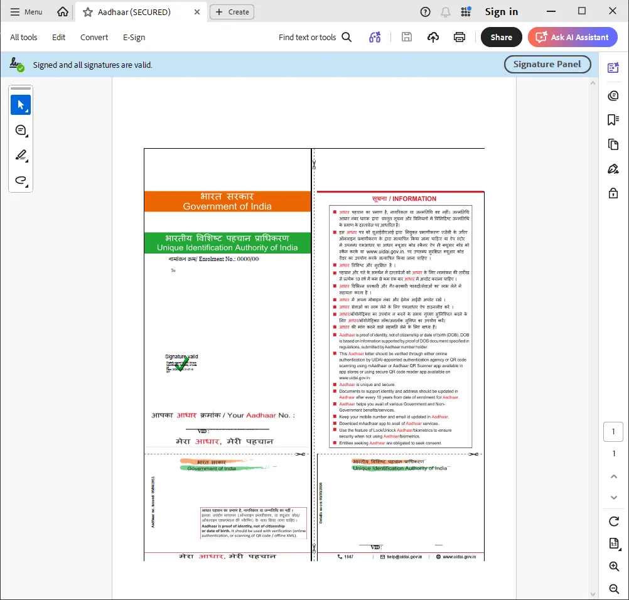Viewport: 629px width, 600px height.
Task: Open the find text search
Action: tap(314, 37)
